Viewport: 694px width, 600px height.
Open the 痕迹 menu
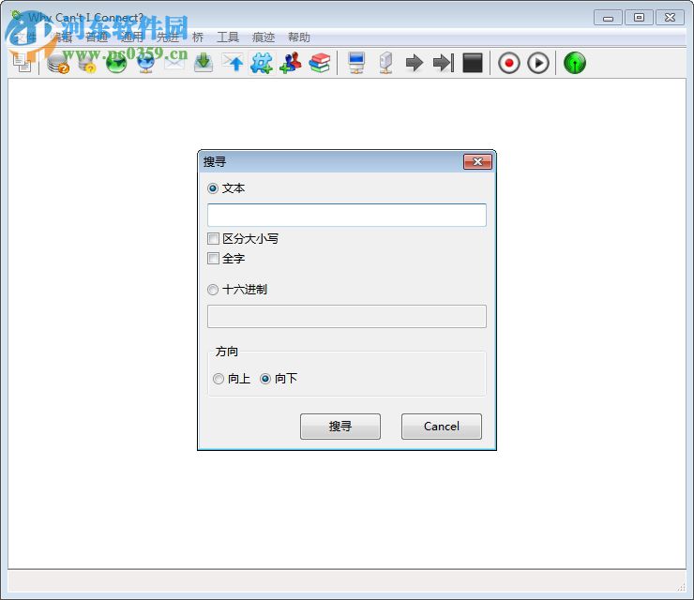tap(264, 37)
